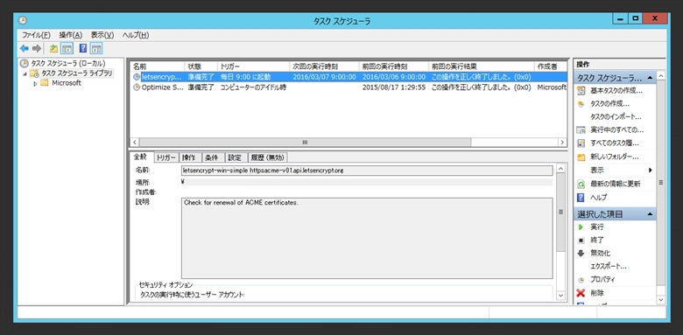This screenshot has width=683, height=335.
Task: Click the task list scroll right arrow
Action: click(563, 143)
